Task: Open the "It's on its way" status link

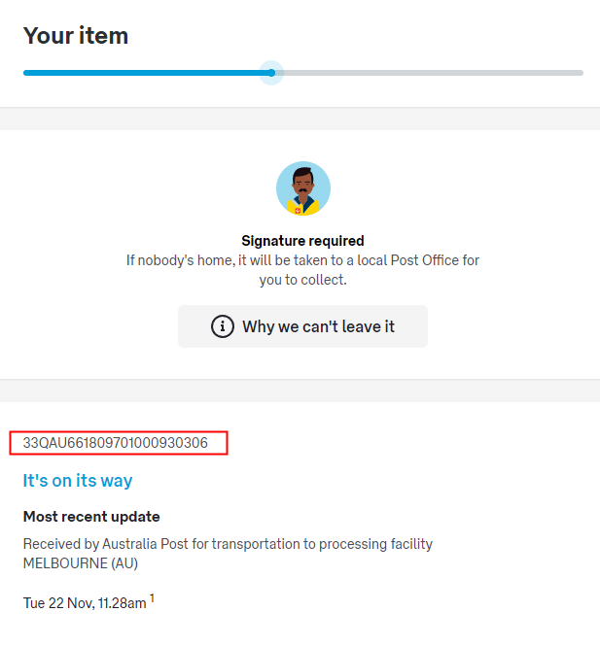Action: tap(78, 481)
